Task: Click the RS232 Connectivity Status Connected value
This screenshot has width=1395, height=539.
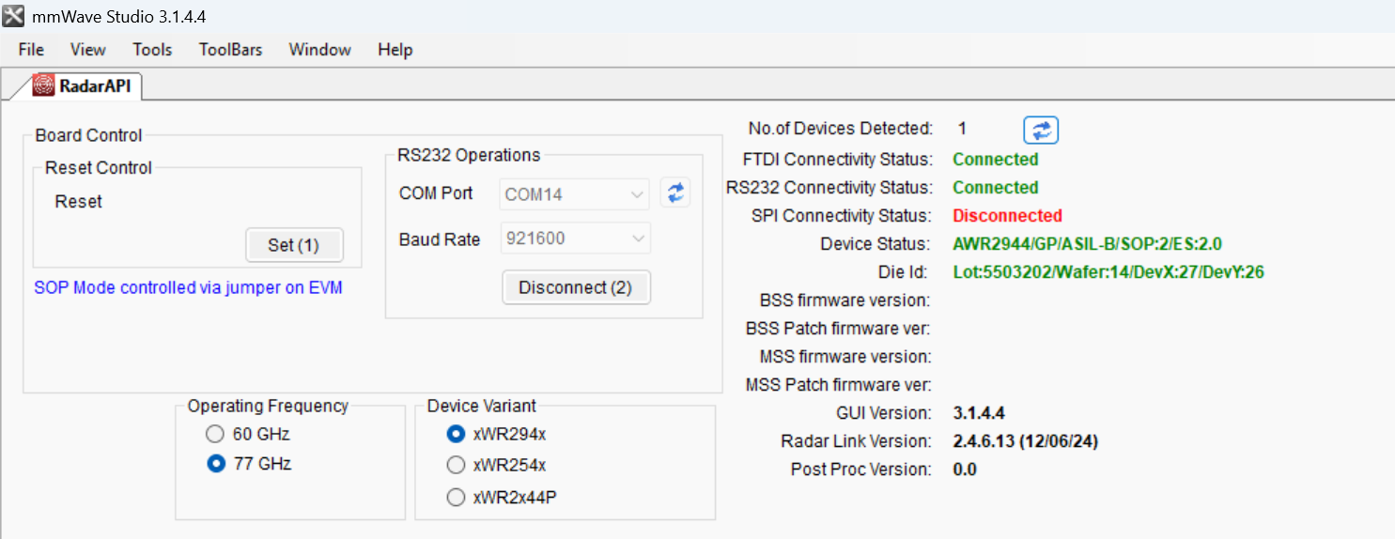Action: (x=995, y=187)
